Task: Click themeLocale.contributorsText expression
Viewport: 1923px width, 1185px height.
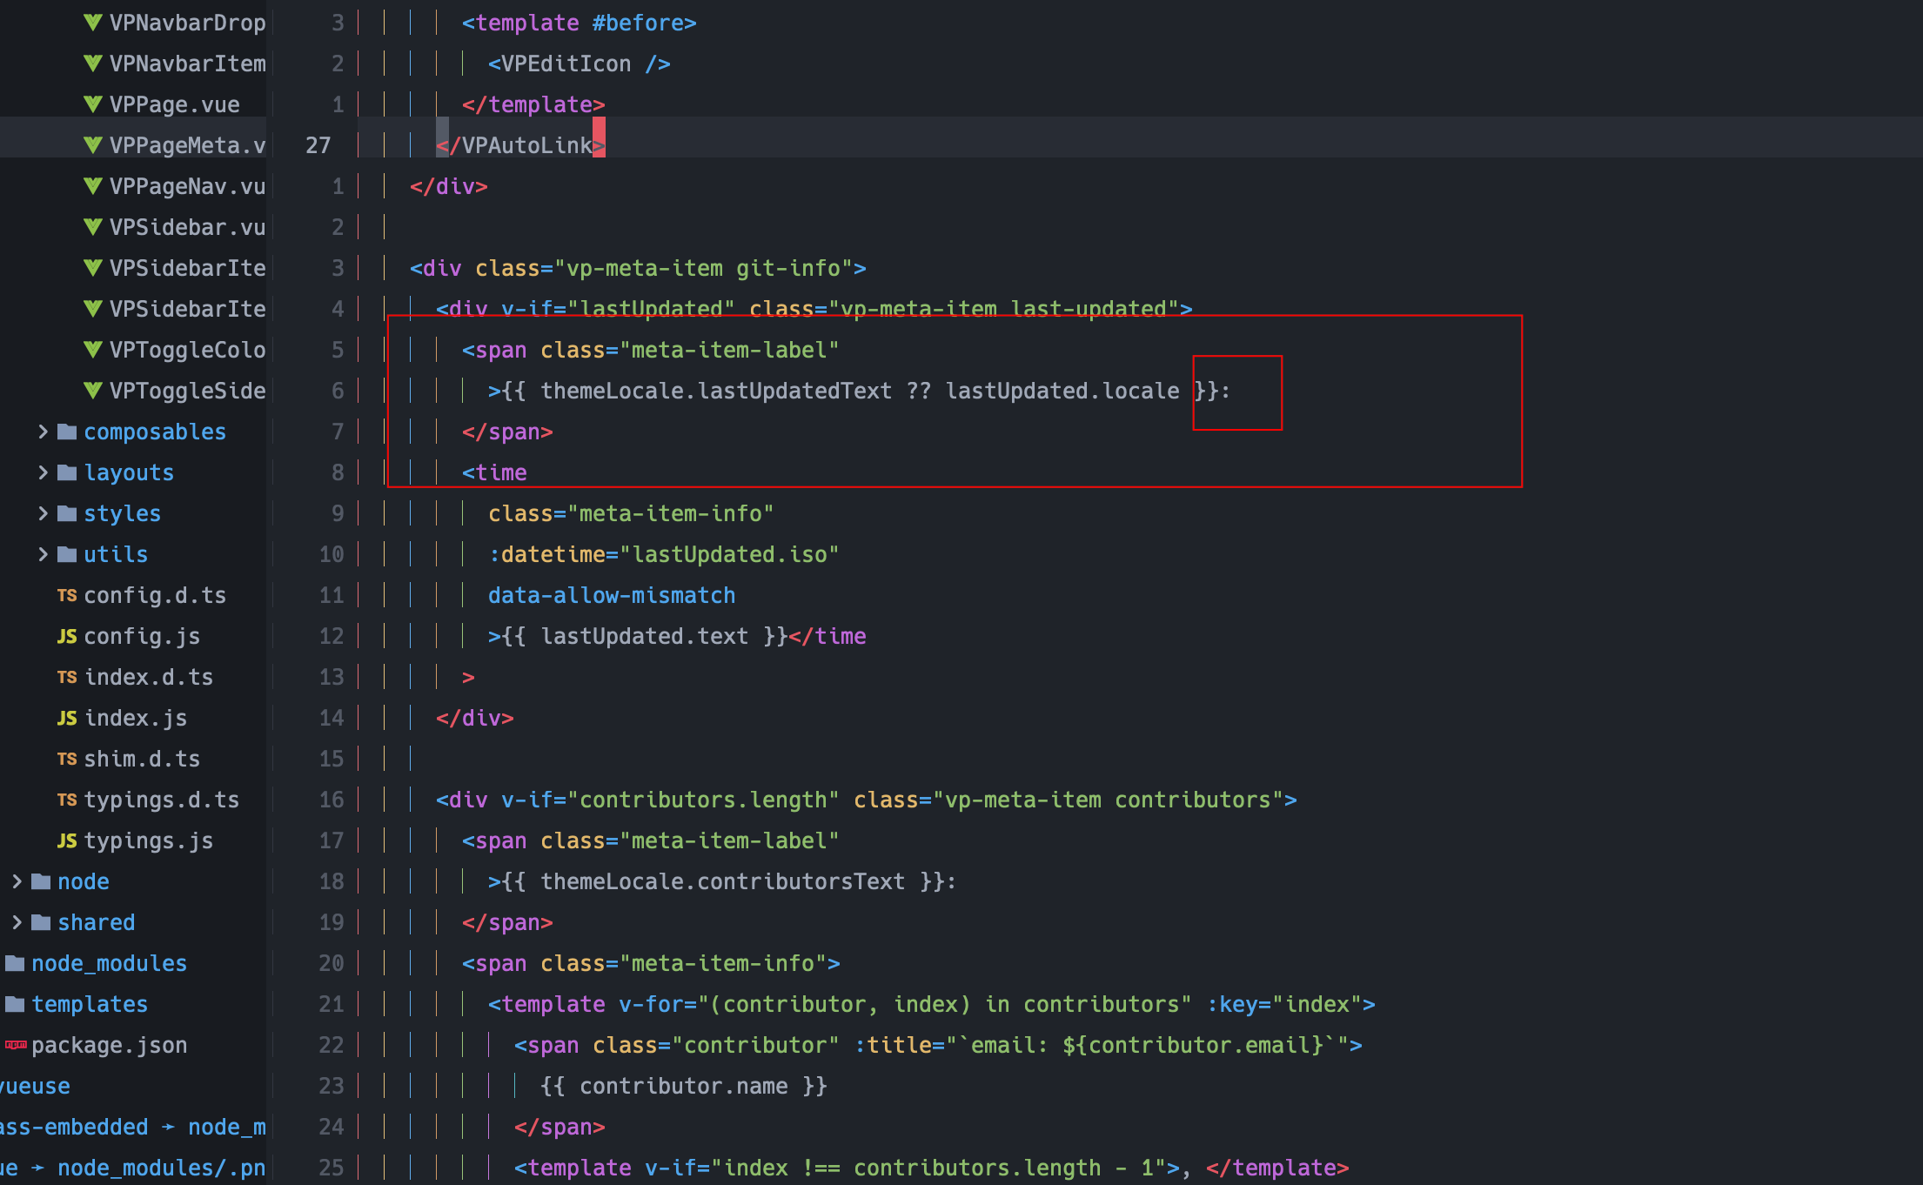Action: point(722,881)
